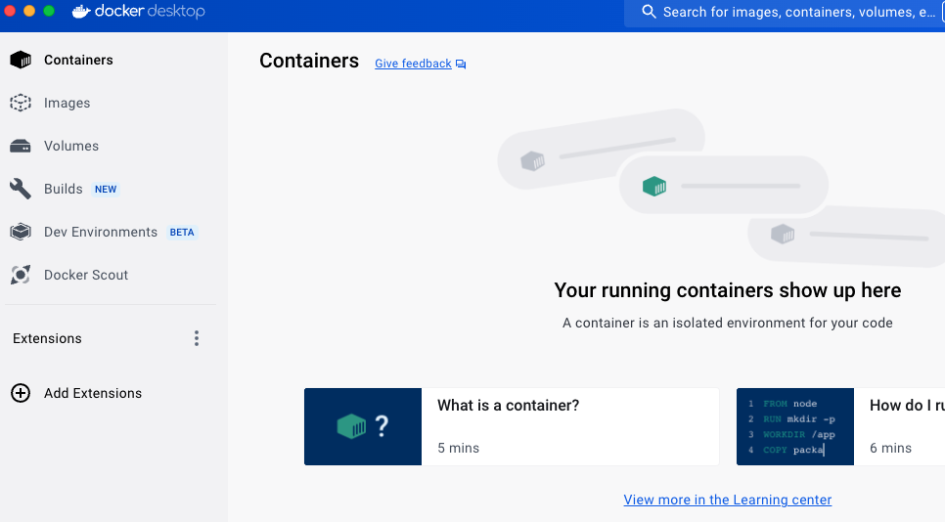Image resolution: width=945 pixels, height=522 pixels.
Task: Open Extensions three-dot options menu
Action: [x=197, y=338]
